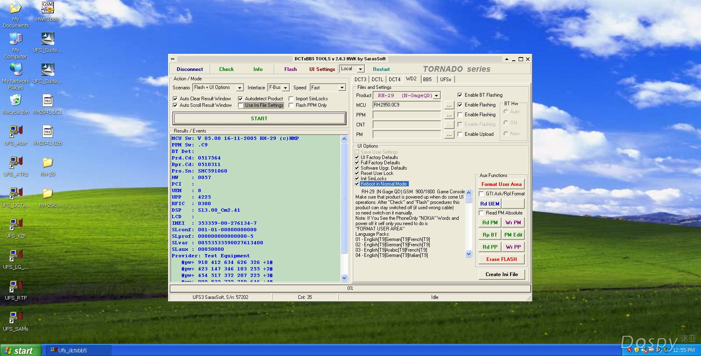Browse for CNT file button

pos(449,125)
